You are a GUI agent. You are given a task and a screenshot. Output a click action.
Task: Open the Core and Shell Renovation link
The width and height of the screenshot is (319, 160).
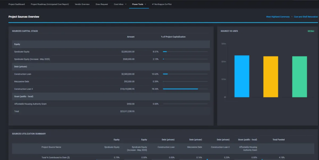(x=306, y=17)
